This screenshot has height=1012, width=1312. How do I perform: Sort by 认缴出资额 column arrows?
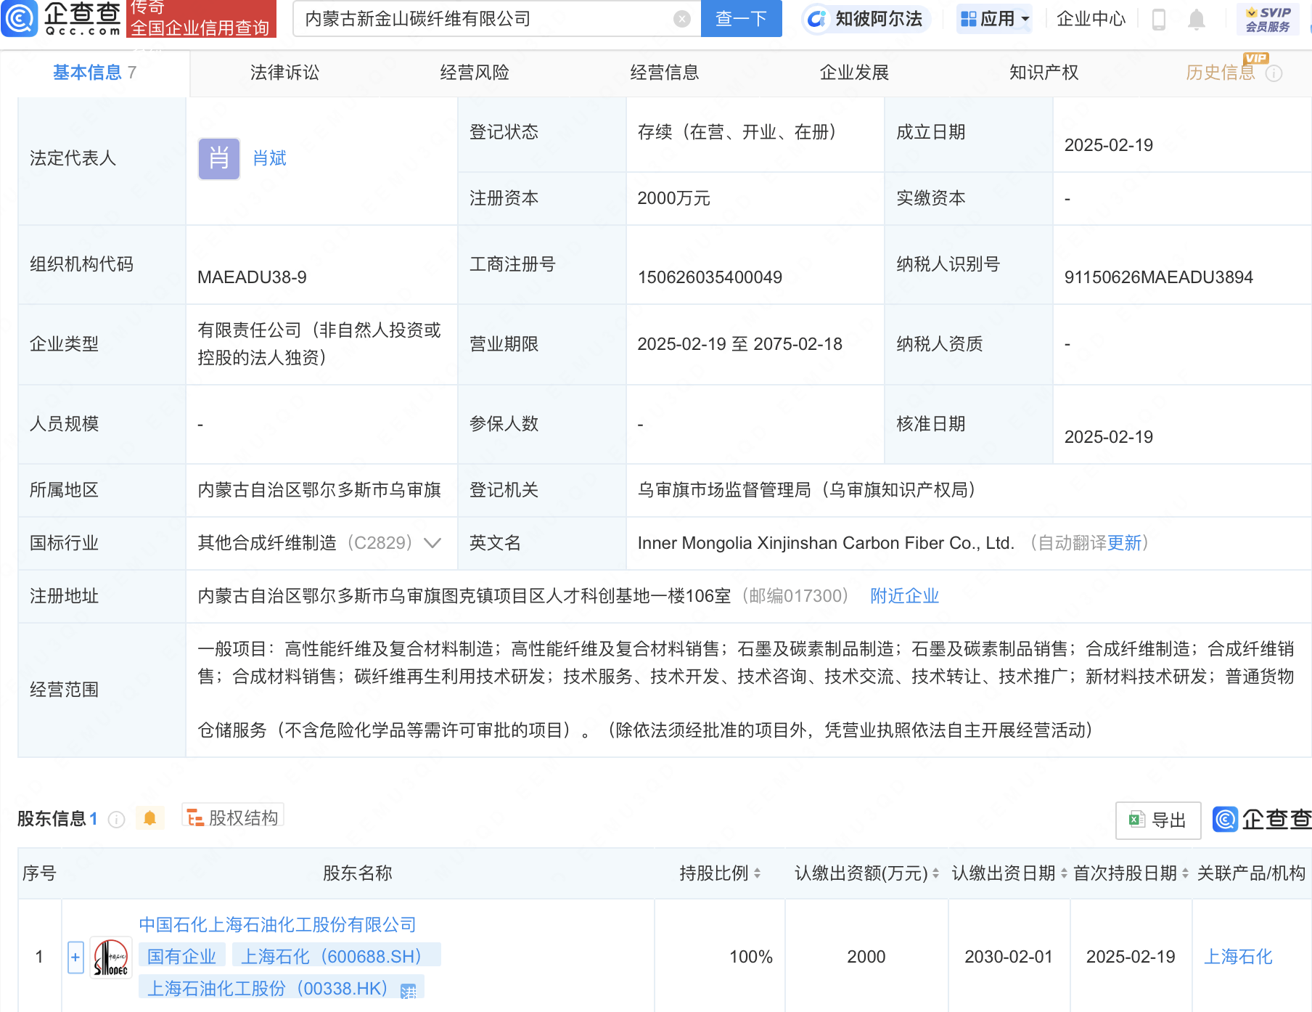click(x=935, y=873)
